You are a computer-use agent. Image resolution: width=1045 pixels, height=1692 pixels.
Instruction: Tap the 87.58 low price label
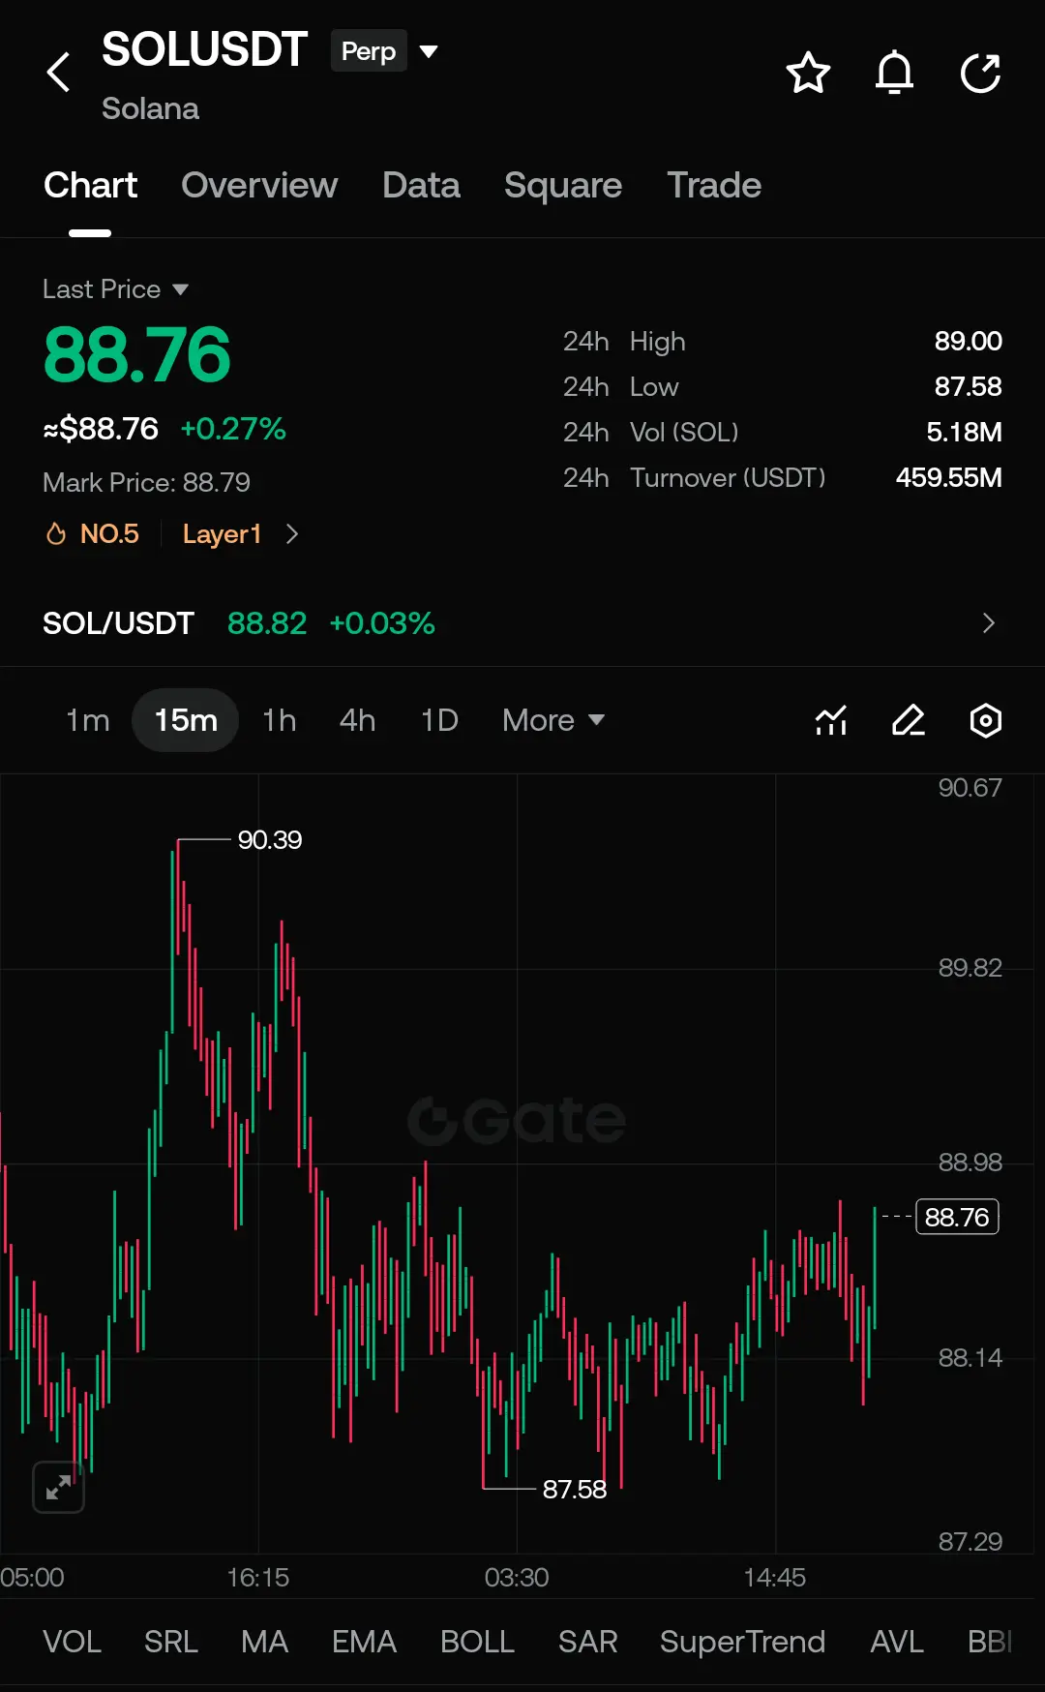(x=575, y=1489)
